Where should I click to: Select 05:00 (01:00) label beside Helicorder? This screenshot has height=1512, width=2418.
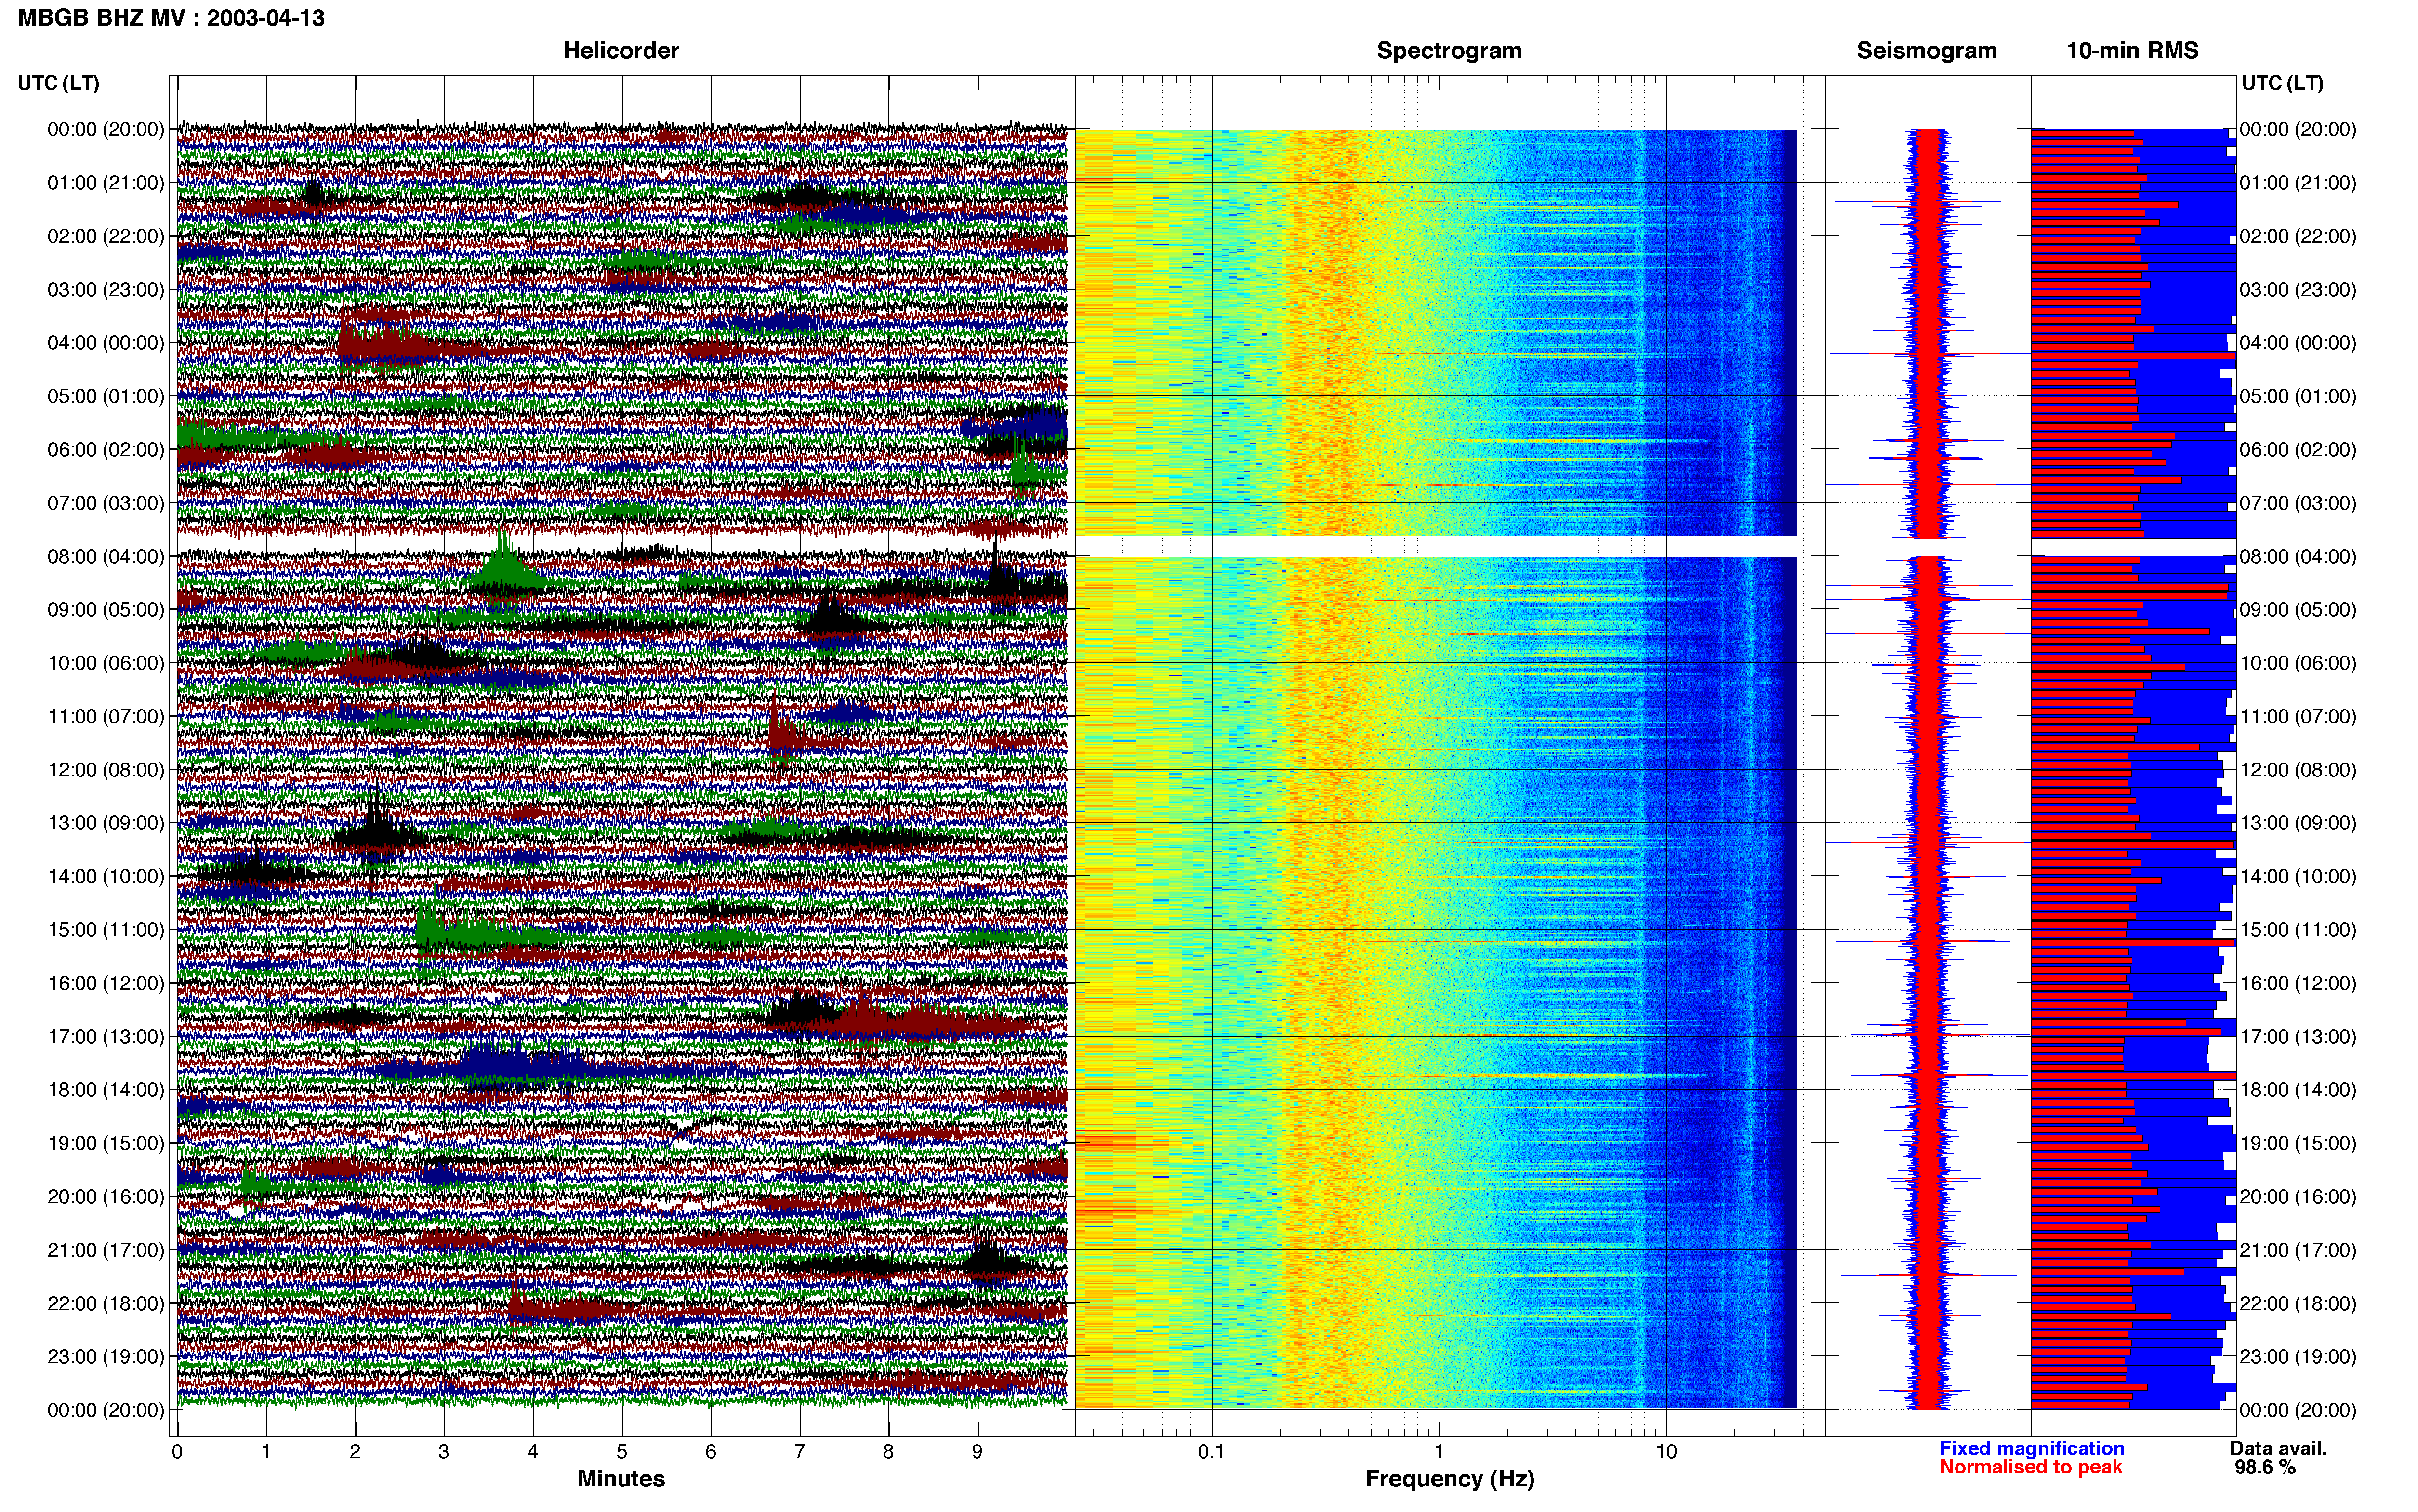tap(106, 396)
